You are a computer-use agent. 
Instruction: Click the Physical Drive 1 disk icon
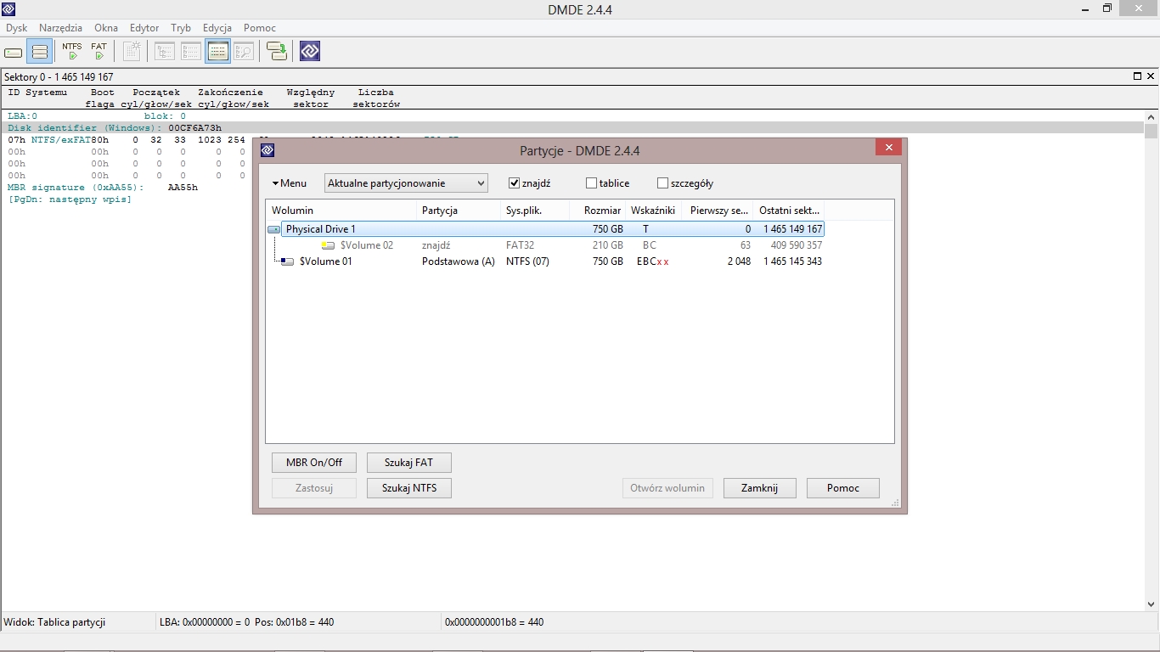coord(274,229)
